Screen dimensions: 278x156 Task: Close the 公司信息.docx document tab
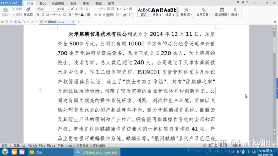click(73, 22)
